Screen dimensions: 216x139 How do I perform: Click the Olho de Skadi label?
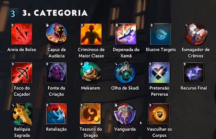[125, 88]
